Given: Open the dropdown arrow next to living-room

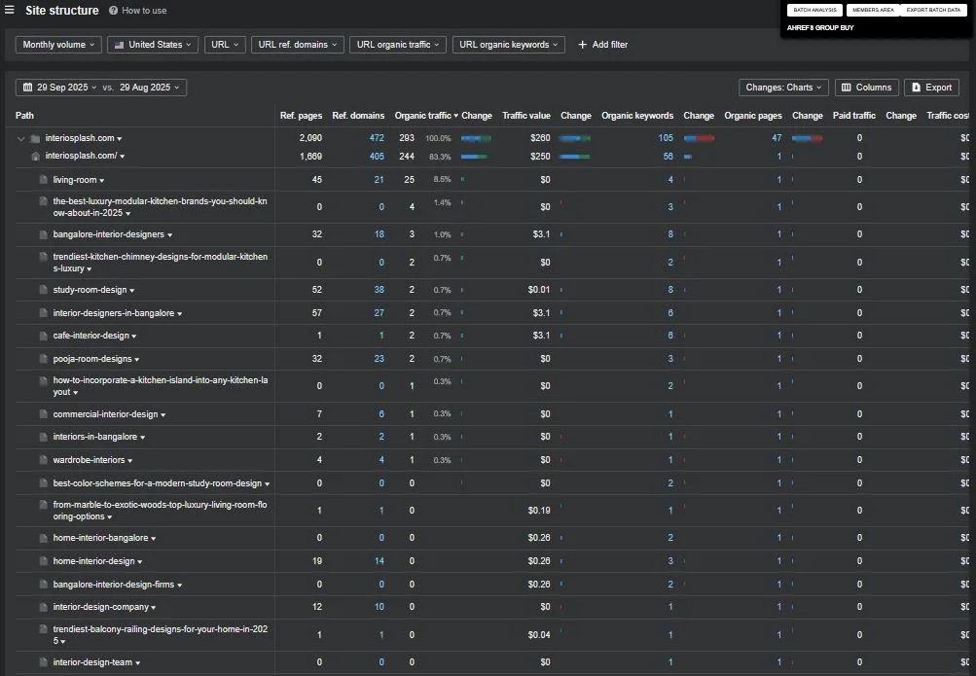Looking at the screenshot, I should click(102, 181).
